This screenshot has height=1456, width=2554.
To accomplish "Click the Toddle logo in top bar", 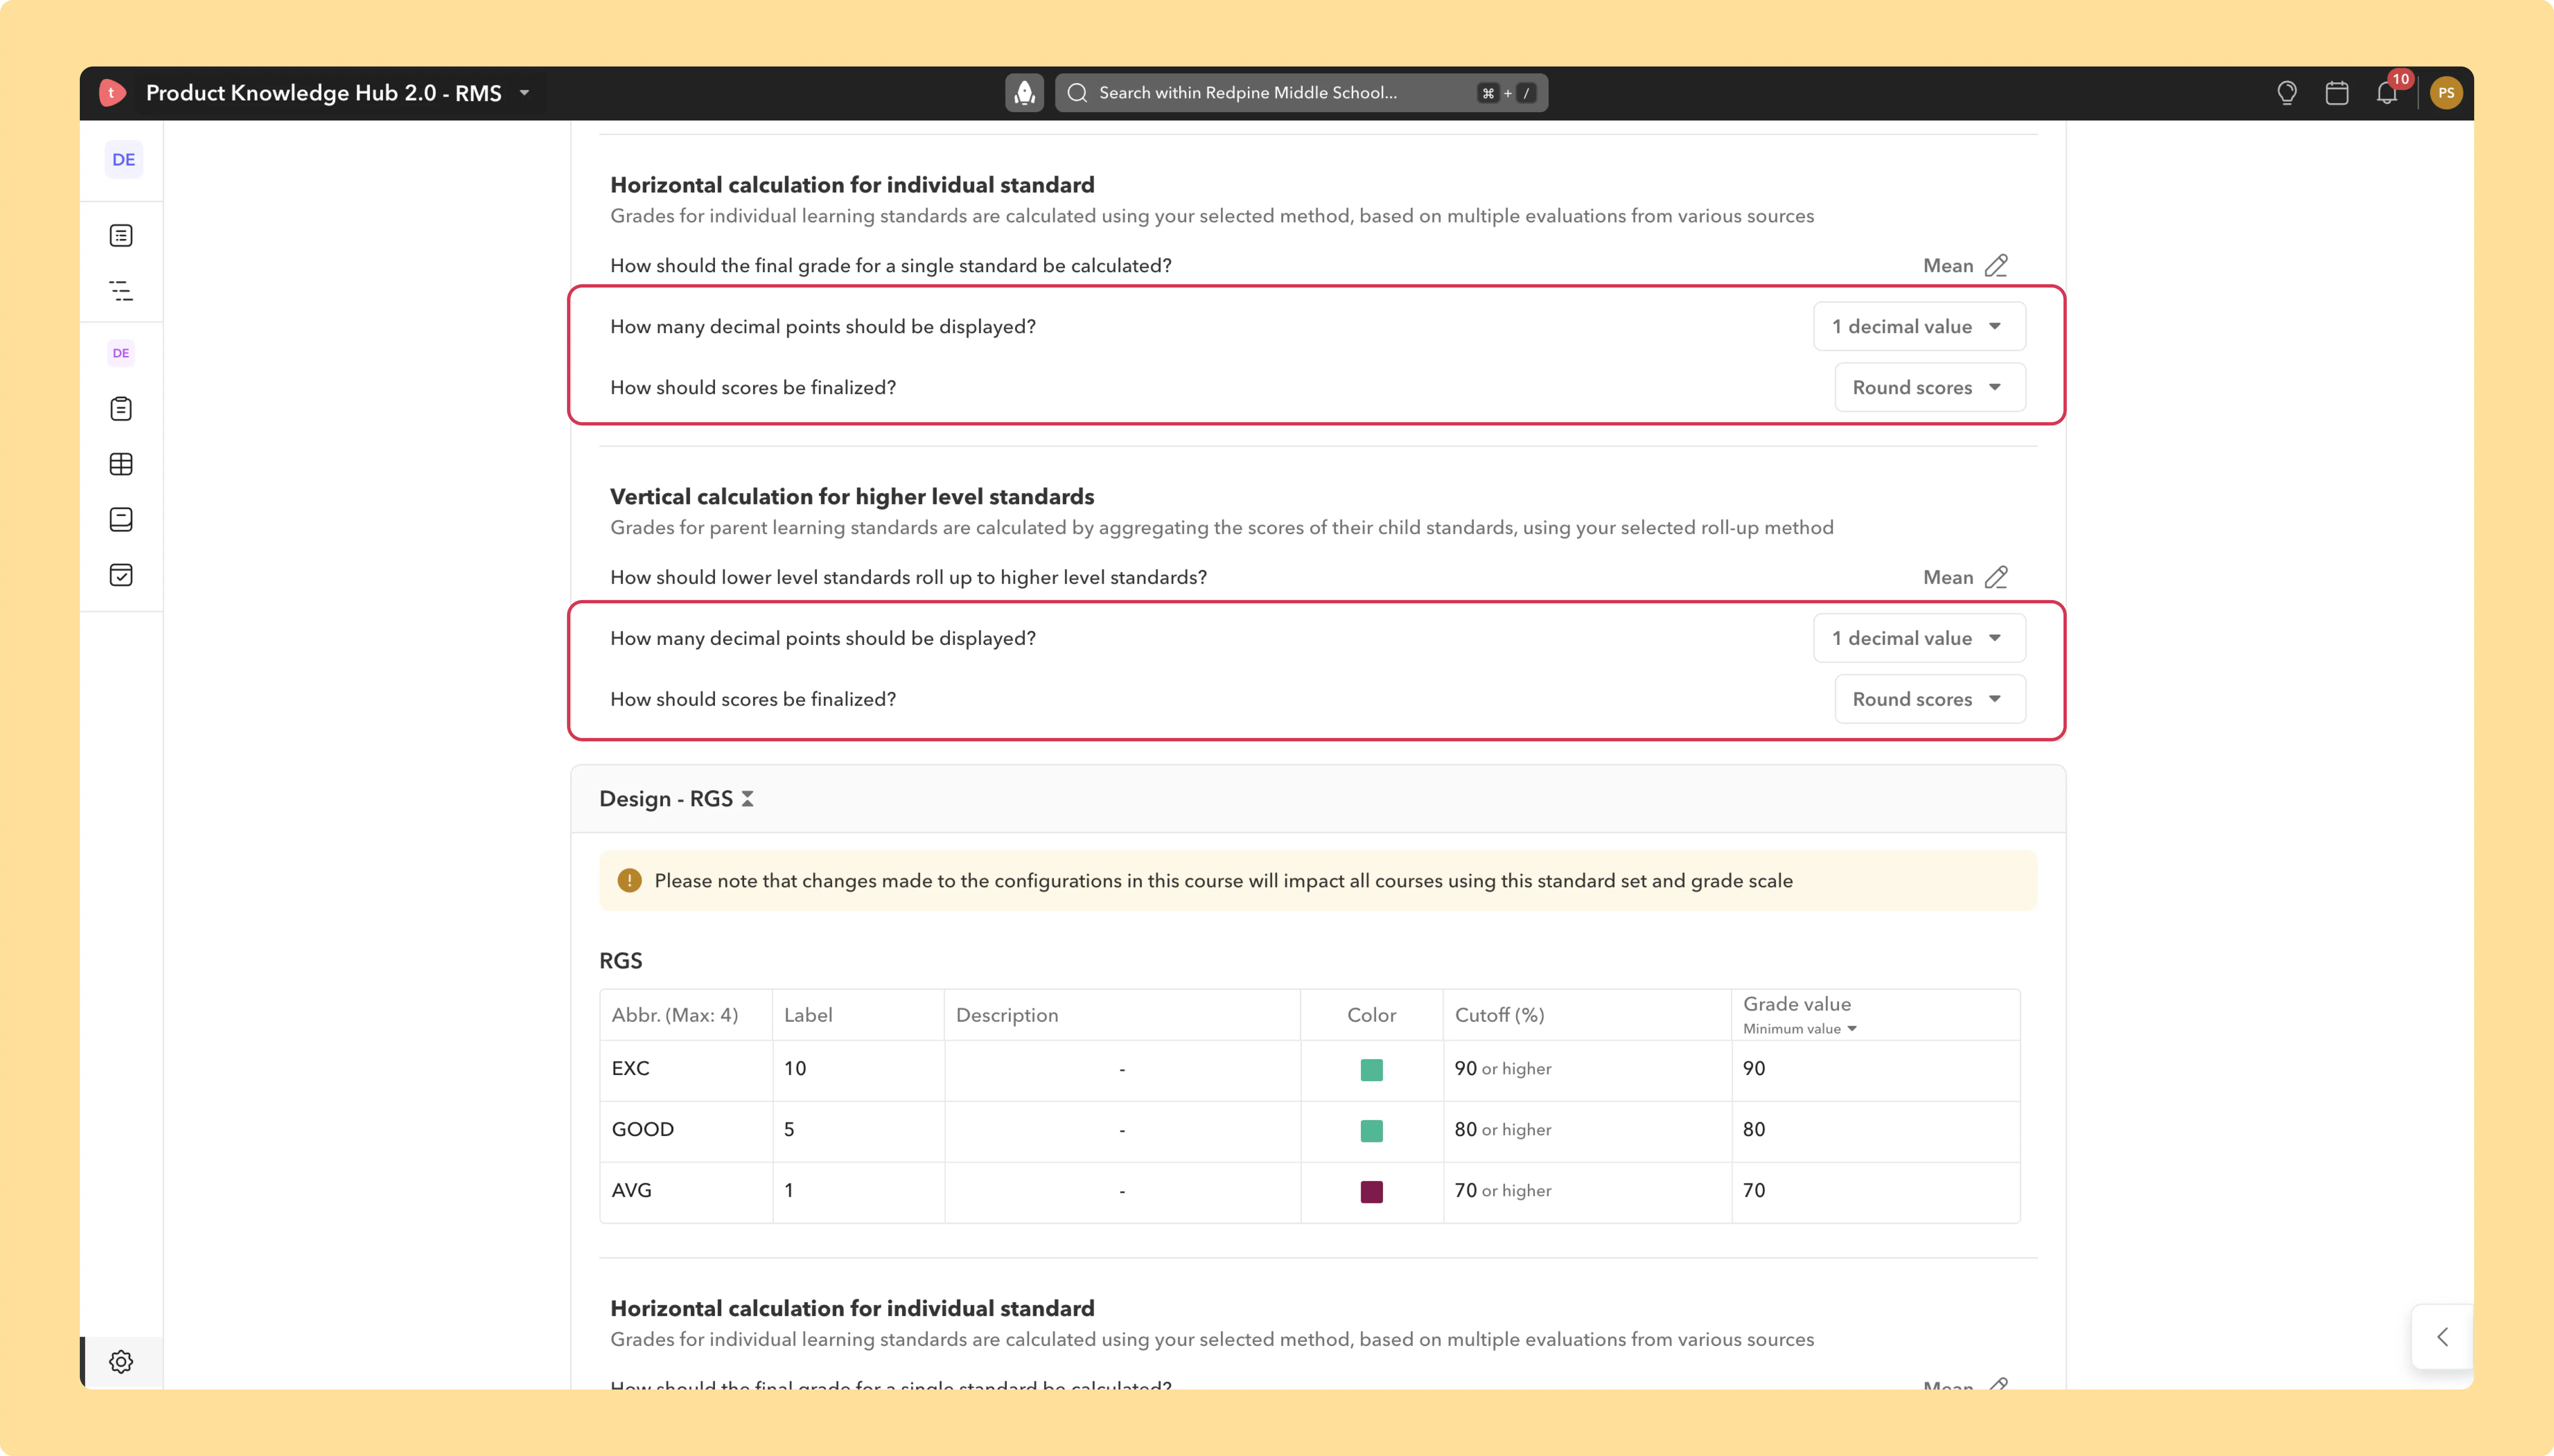I will (x=112, y=93).
